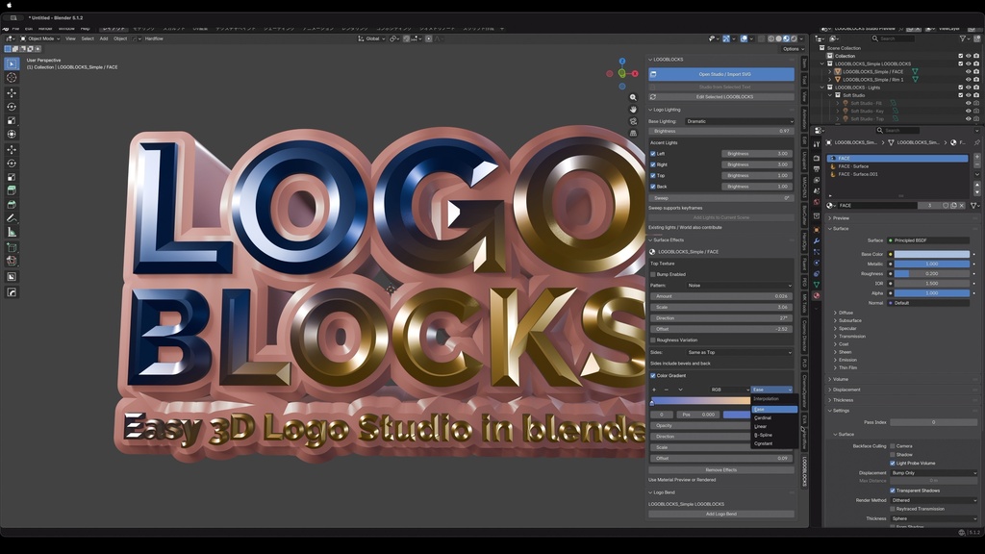The image size is (985, 554).
Task: Click the blue Z axis gizmo
Action: tap(622, 62)
